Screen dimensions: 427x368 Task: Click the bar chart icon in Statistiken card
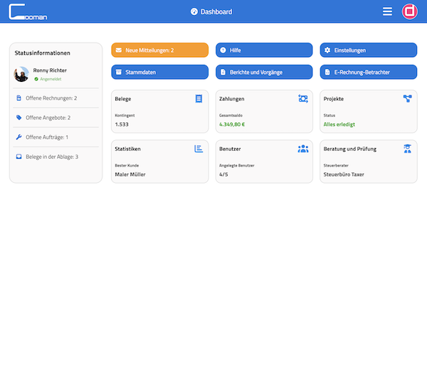(199, 149)
